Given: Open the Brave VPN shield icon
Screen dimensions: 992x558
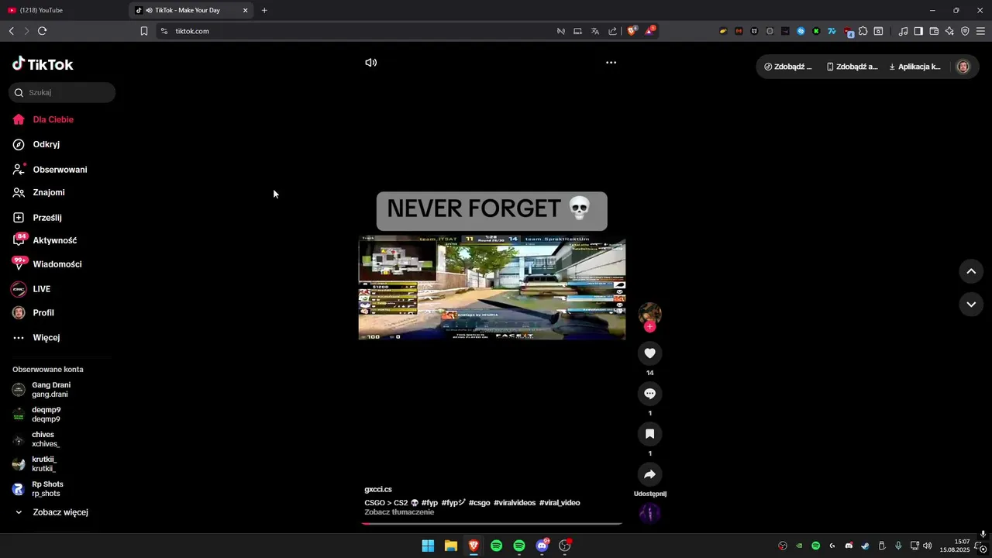Looking at the screenshot, I should pos(965,31).
